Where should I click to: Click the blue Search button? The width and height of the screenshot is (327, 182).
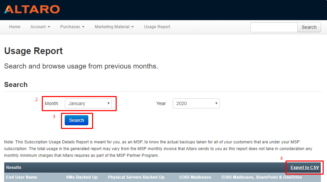pos(77,120)
